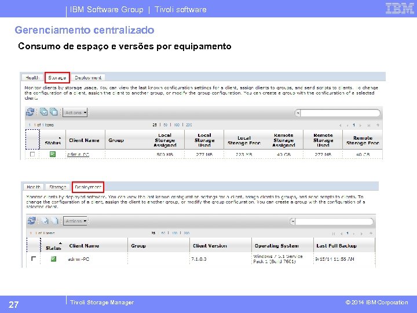Click up arrow at end of Deployment pager
The height and width of the screenshot is (313, 417).
(371, 234)
